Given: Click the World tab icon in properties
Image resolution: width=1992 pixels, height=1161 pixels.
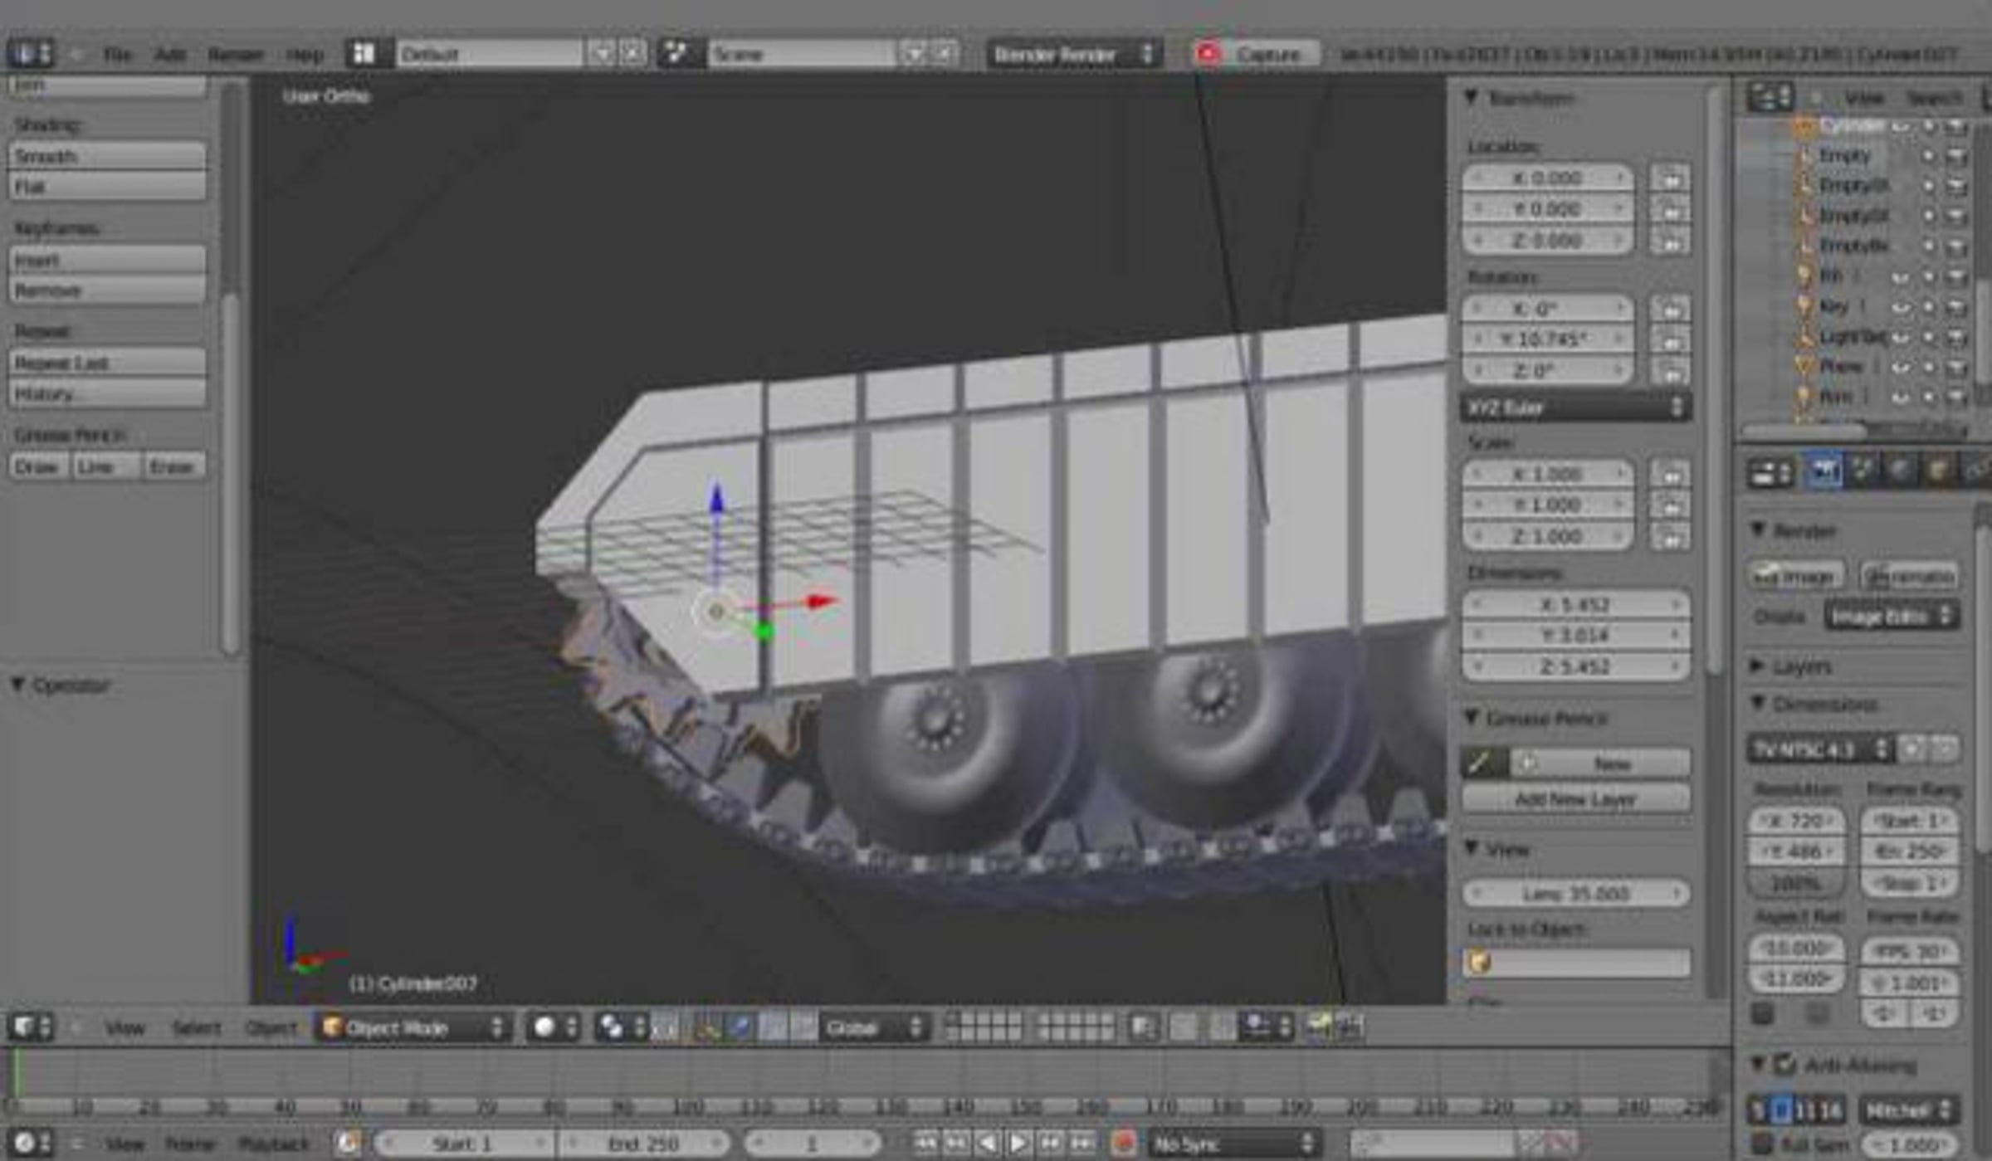Looking at the screenshot, I should point(1899,471).
